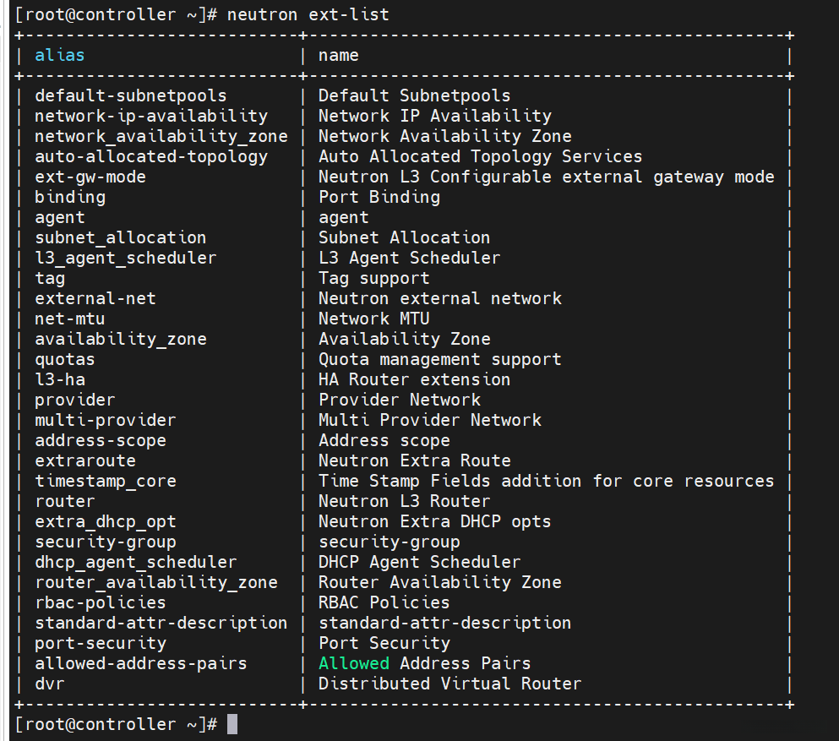Click the 'Distributed Virtual Router' name

(x=449, y=684)
